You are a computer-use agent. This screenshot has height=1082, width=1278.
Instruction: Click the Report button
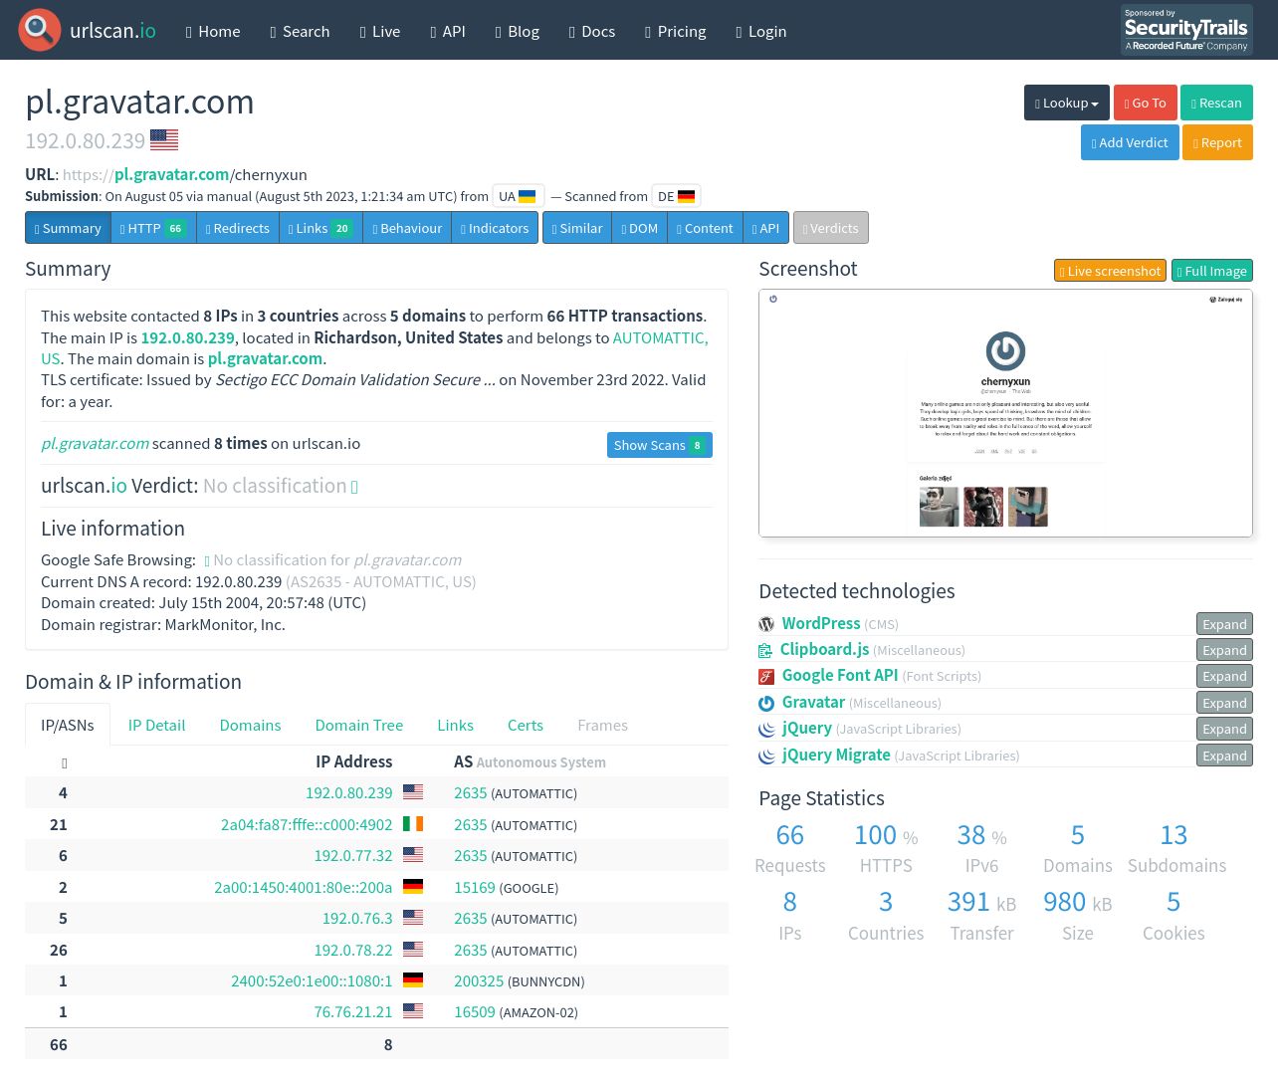pyautogui.click(x=1218, y=142)
